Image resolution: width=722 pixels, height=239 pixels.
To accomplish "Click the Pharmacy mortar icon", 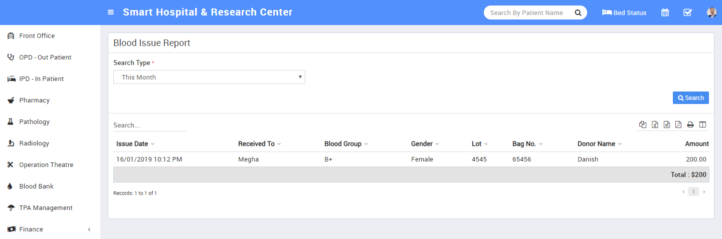I will [11, 100].
